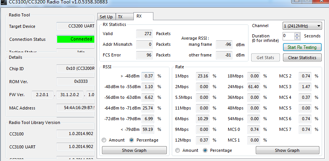Screen dimensions: 329x161
Task: Click the 48Mbps rate value field
Action: pyautogui.click(x=254, y=108)
